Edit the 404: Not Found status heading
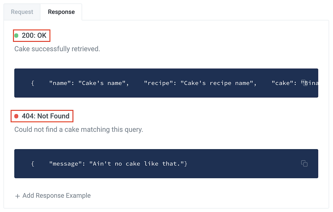333x212 pixels. (46, 116)
